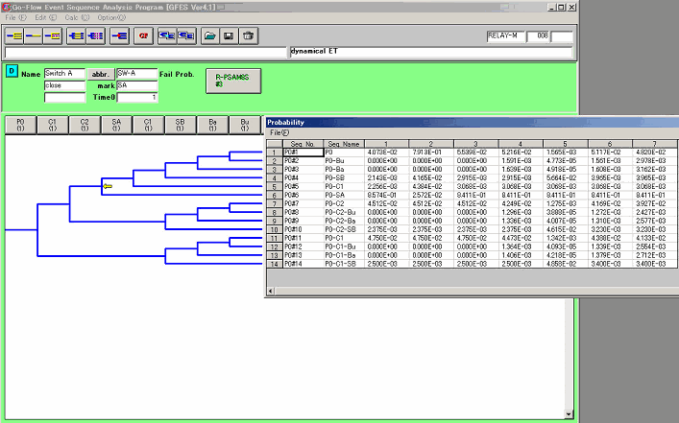
Task: Select row 6 header in Probability table
Action: click(274, 195)
